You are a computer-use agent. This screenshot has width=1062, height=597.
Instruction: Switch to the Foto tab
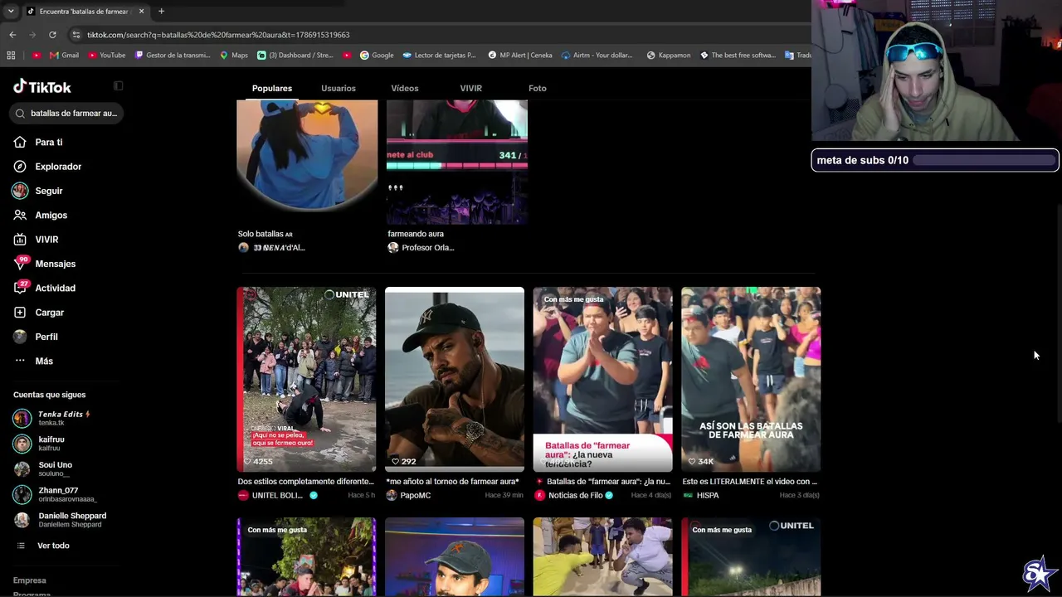[538, 88]
